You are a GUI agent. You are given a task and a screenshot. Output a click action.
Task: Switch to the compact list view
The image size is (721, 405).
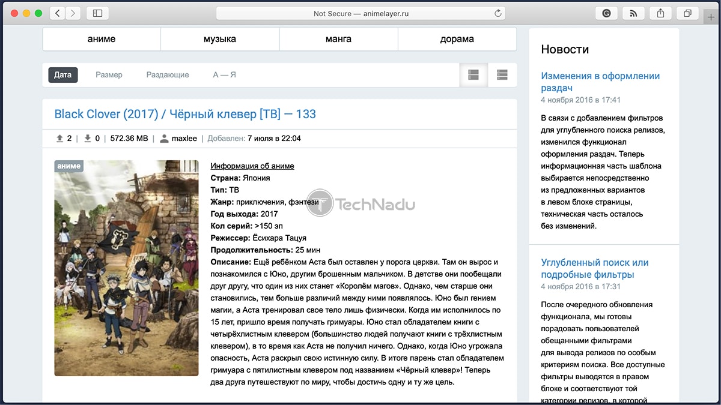[x=502, y=75]
